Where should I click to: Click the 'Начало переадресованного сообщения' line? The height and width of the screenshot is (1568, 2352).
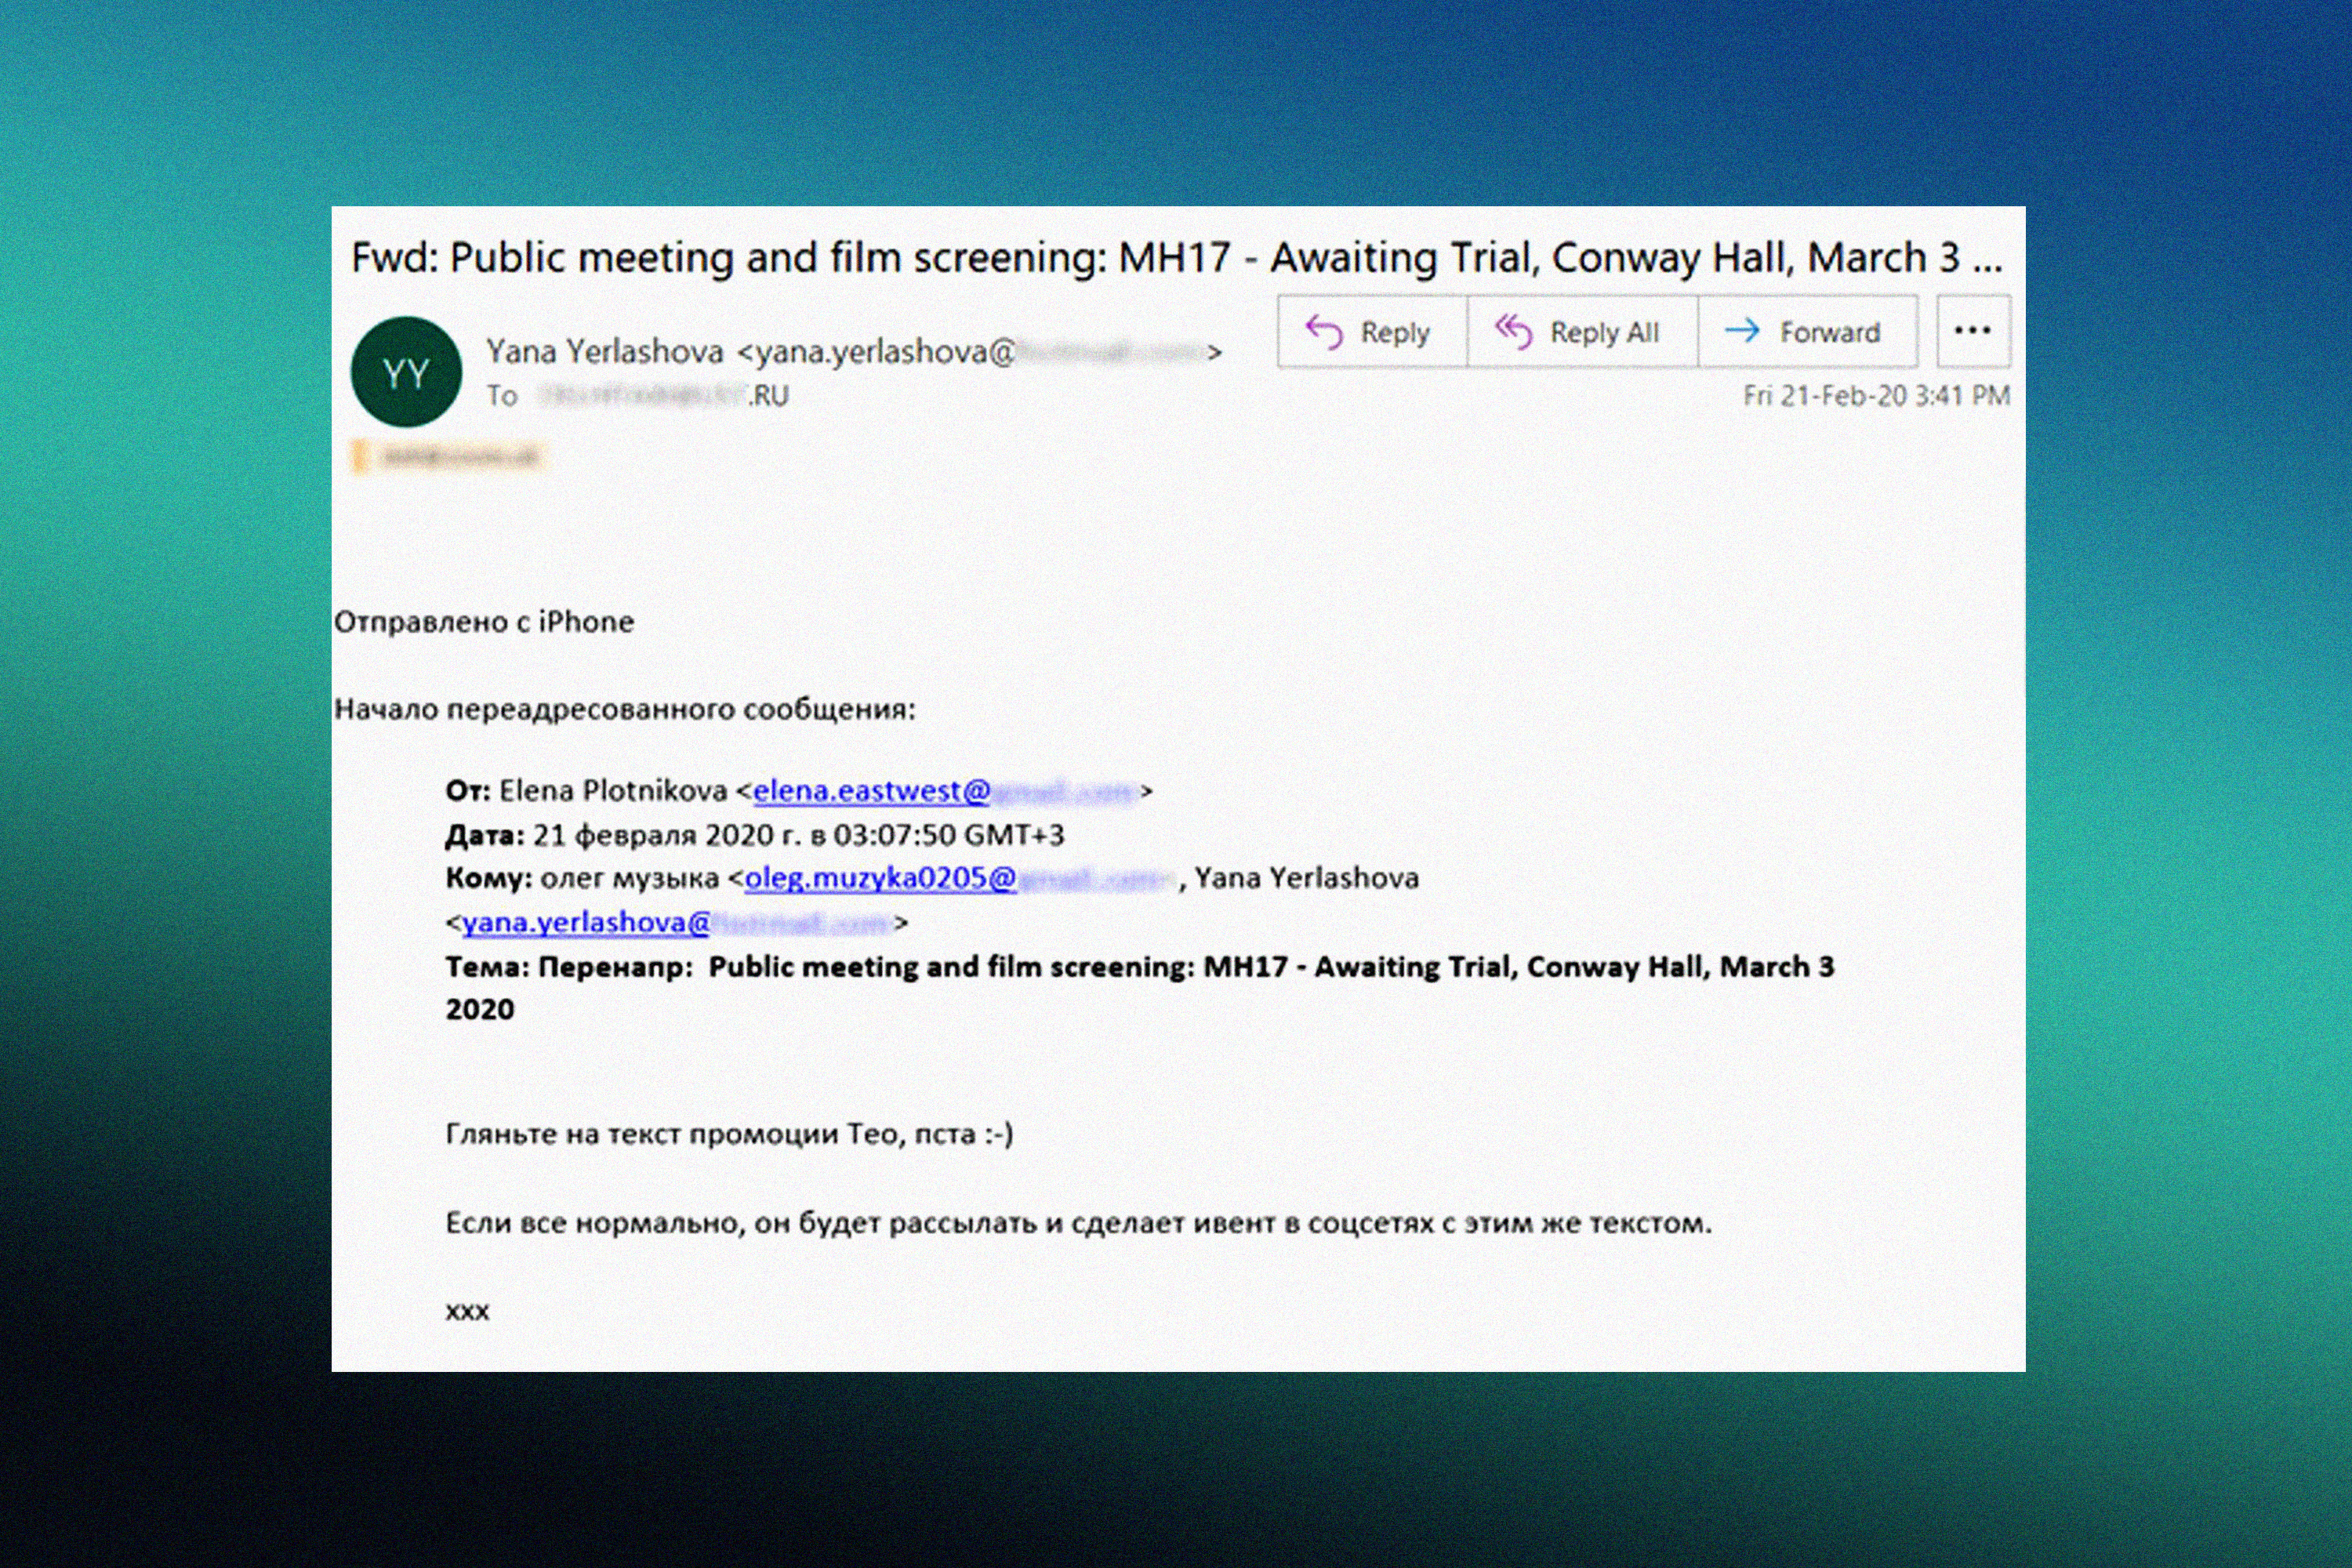pyautogui.click(x=624, y=710)
